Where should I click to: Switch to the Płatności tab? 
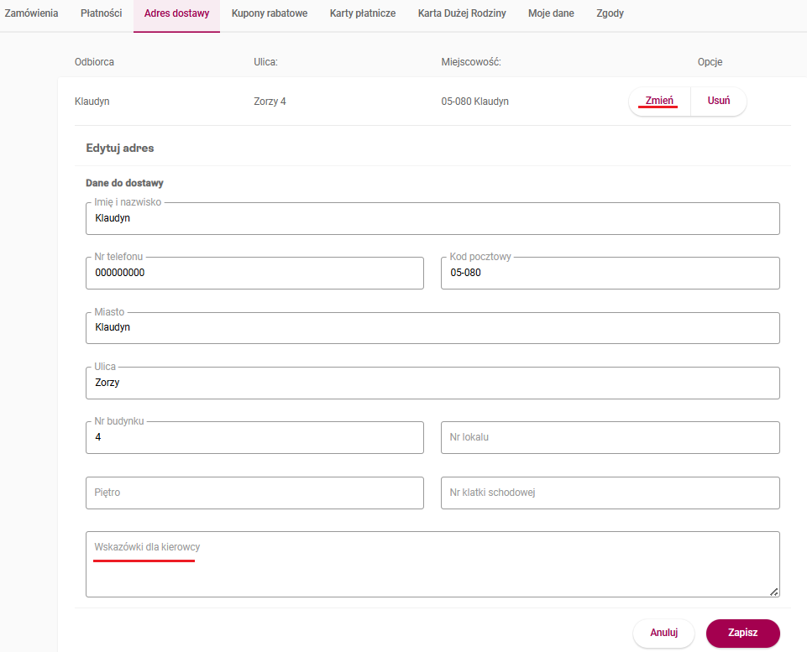click(101, 14)
